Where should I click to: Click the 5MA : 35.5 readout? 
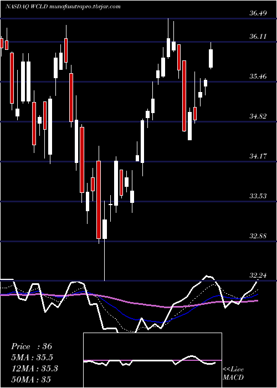pos(32,358)
